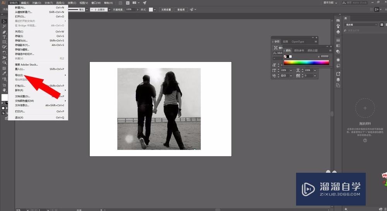Expand the 基本功能 workspace dropdown
Viewport: 387px width, 211px height.
(x=331, y=3)
